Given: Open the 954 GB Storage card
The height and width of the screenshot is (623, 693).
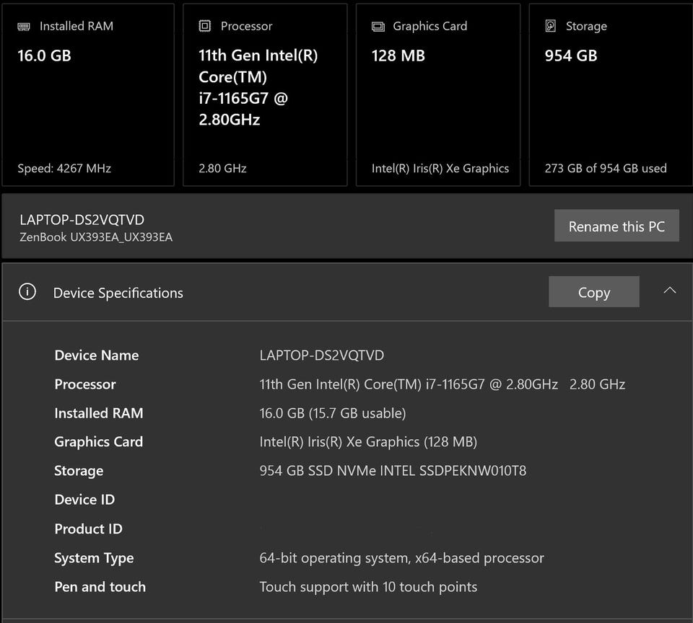Looking at the screenshot, I should click(611, 95).
